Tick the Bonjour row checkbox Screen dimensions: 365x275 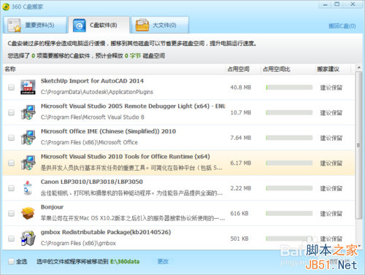point(11,213)
